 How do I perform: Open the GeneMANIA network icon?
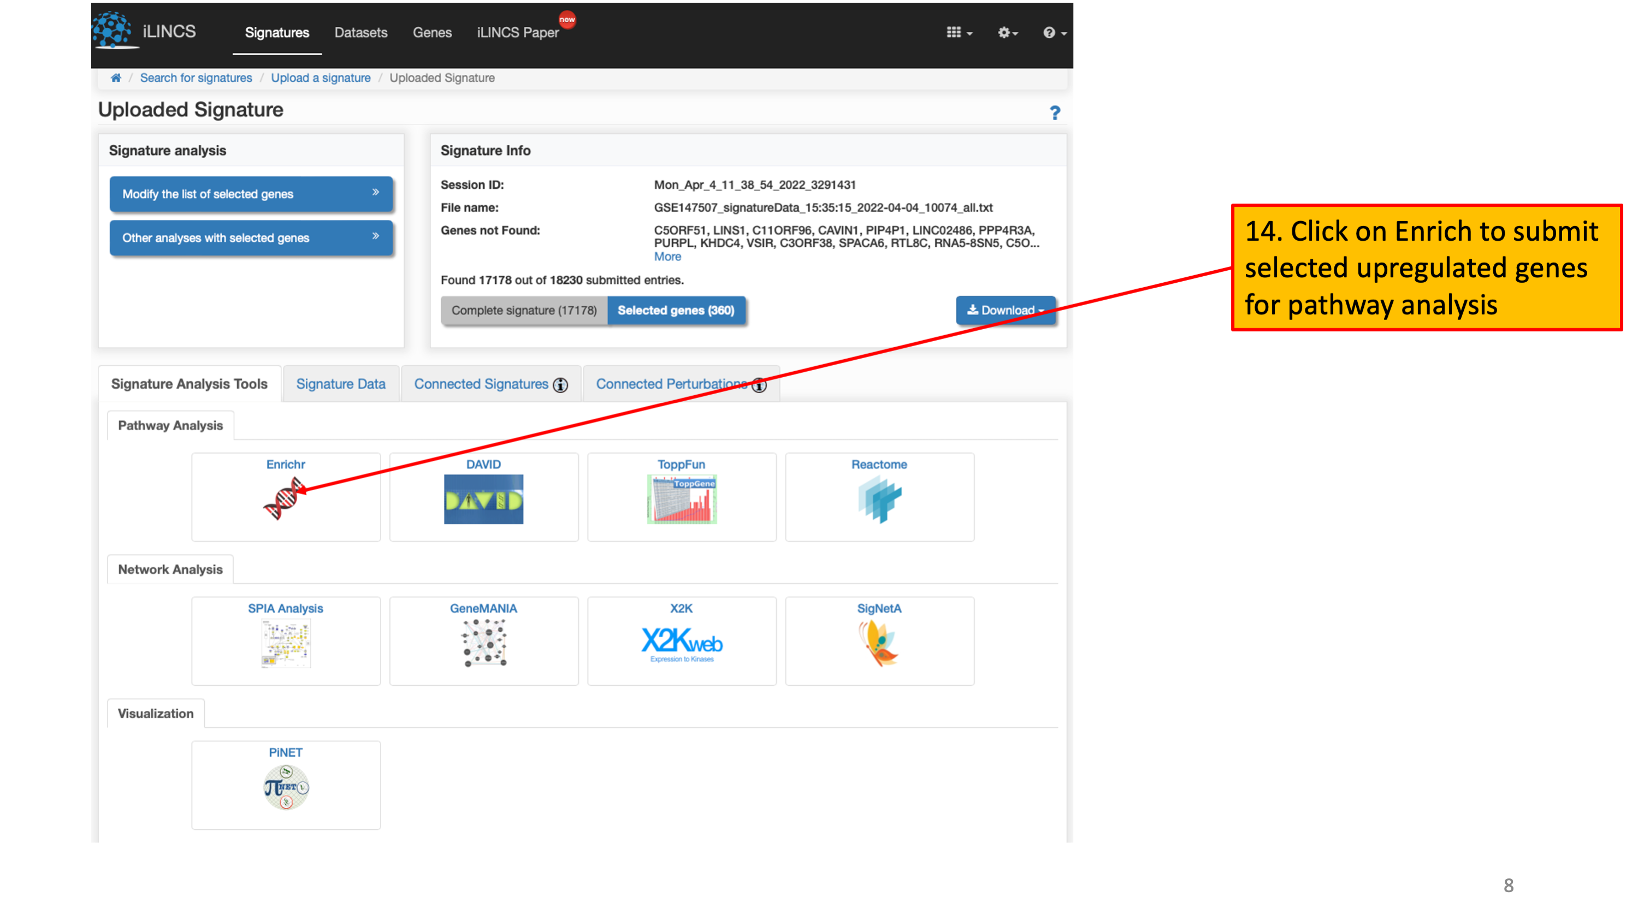point(484,643)
